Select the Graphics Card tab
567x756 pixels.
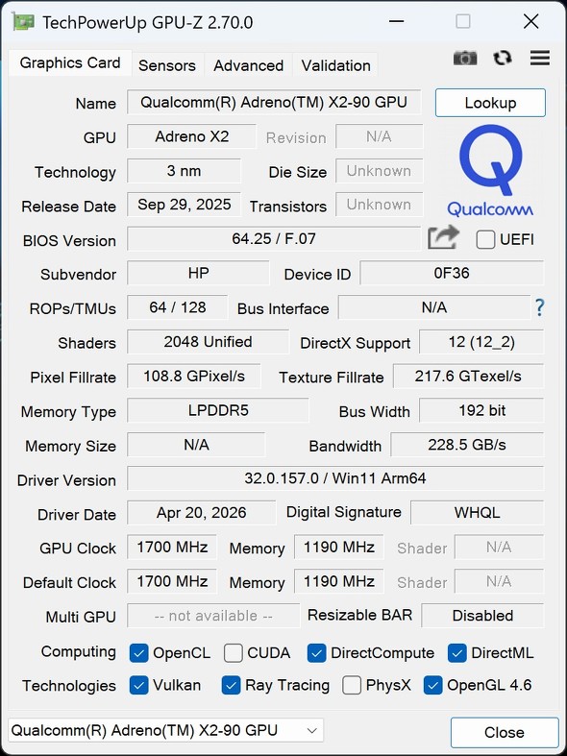pos(70,63)
